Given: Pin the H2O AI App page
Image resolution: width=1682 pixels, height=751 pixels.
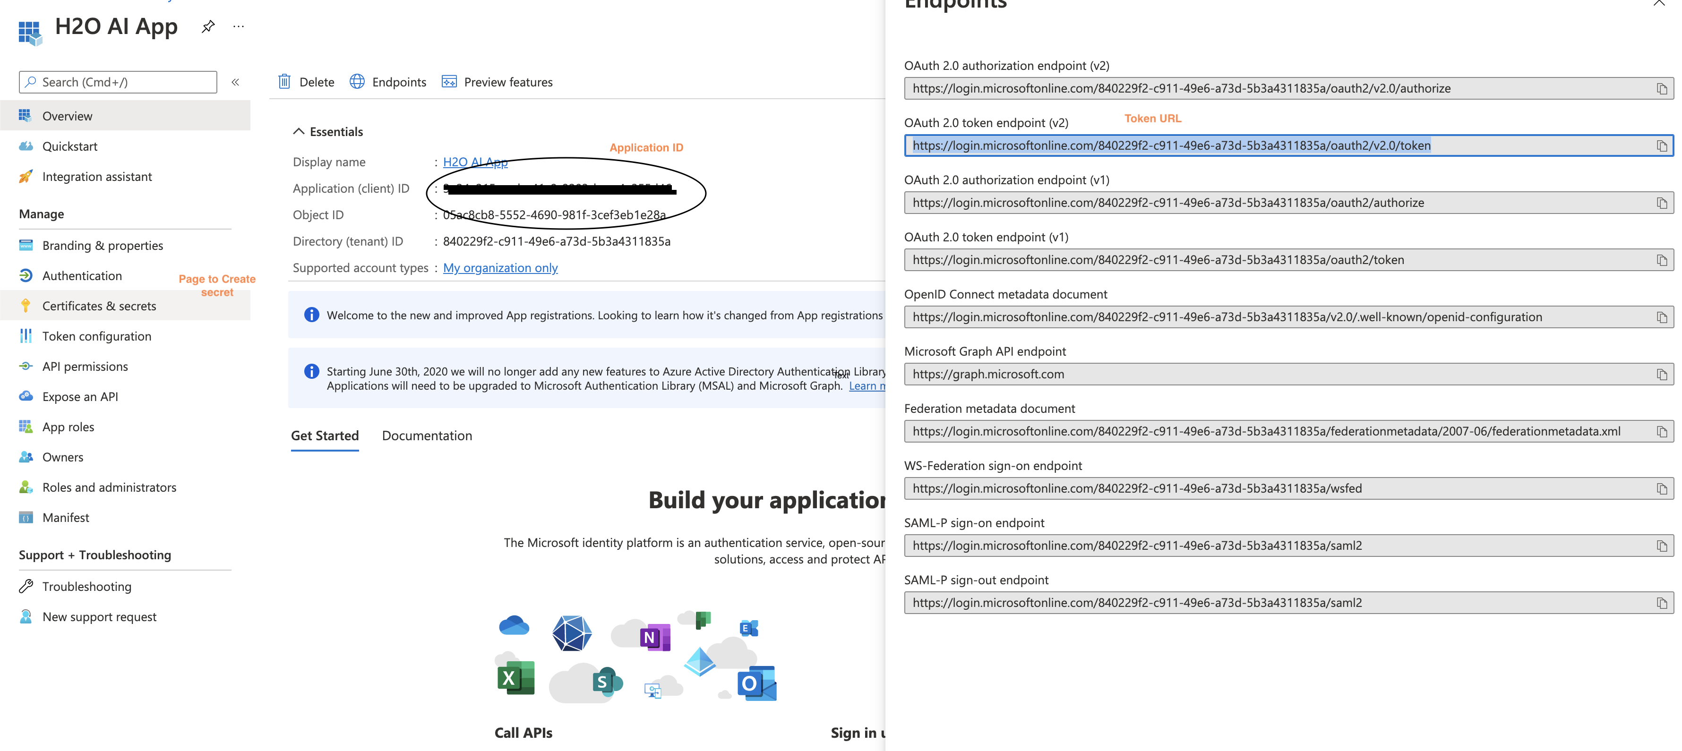Looking at the screenshot, I should point(208,27).
